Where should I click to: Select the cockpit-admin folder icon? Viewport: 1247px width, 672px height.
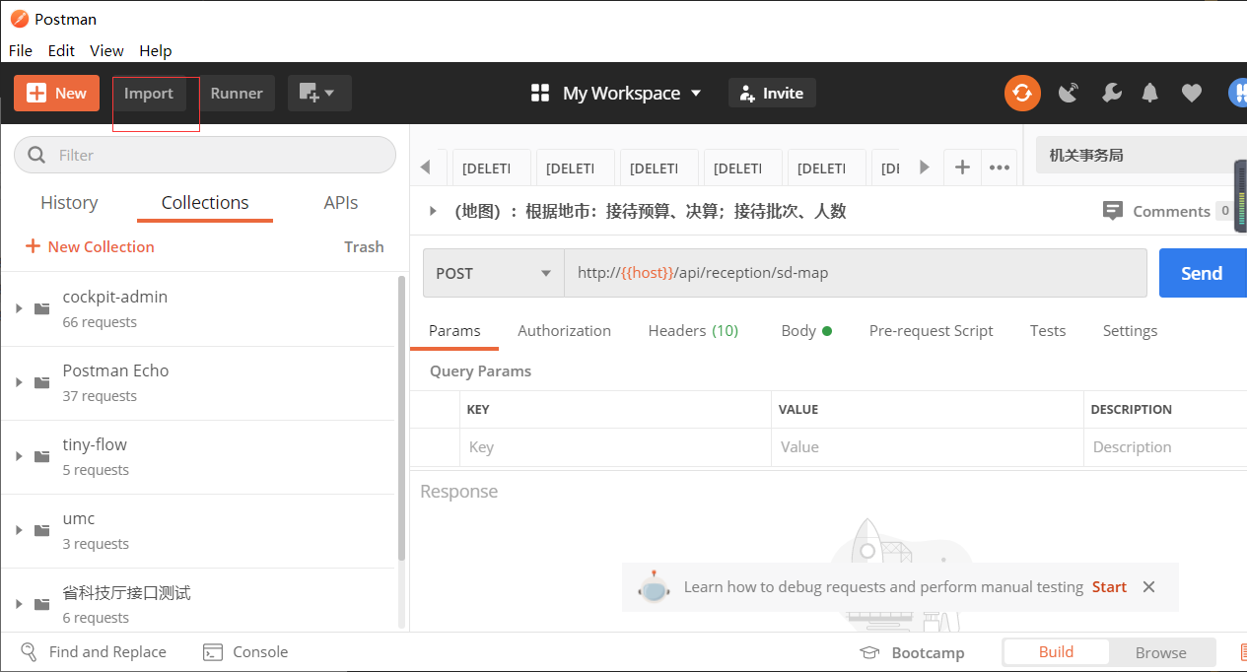click(x=42, y=308)
